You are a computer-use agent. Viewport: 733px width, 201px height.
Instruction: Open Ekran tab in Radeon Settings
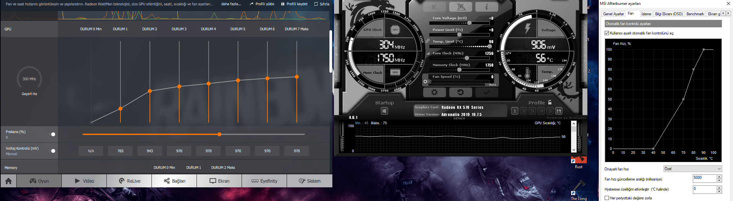219,181
